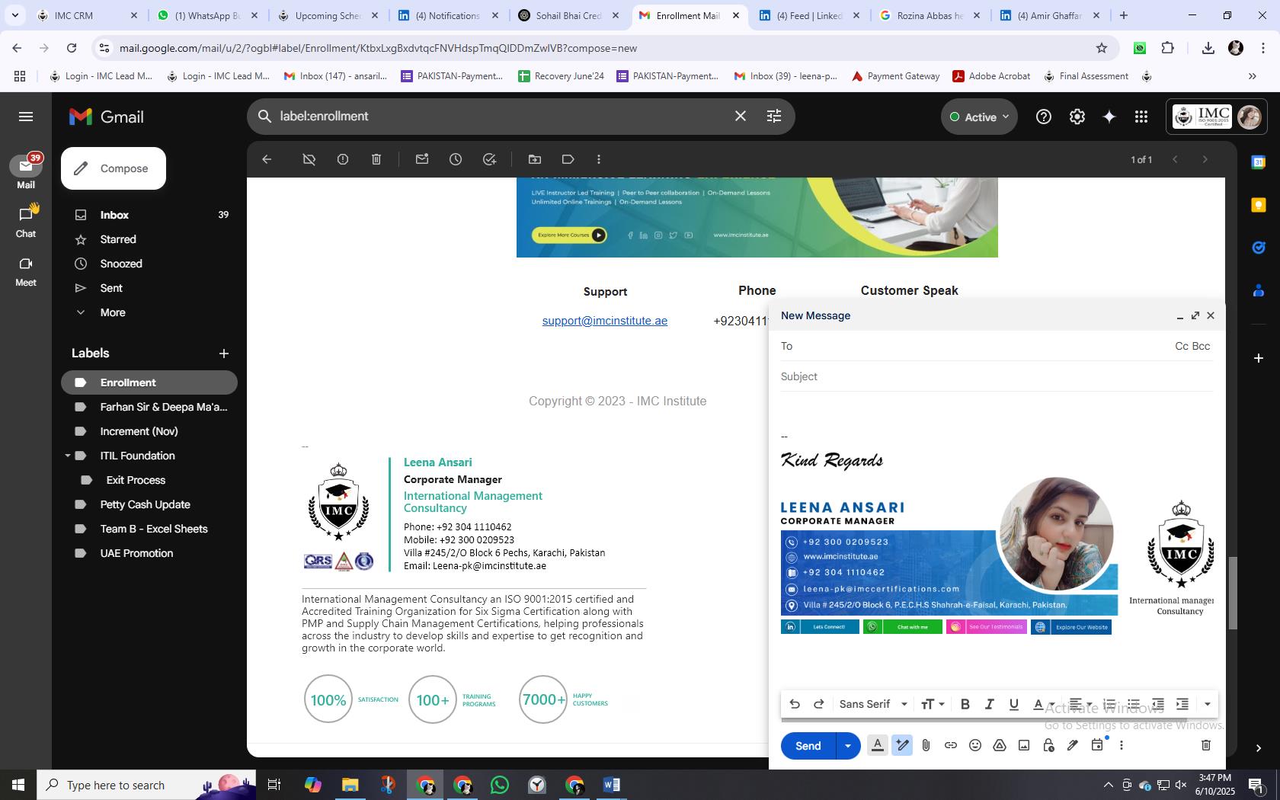Redo the last edit in compose
The image size is (1280, 800).
(x=819, y=704)
